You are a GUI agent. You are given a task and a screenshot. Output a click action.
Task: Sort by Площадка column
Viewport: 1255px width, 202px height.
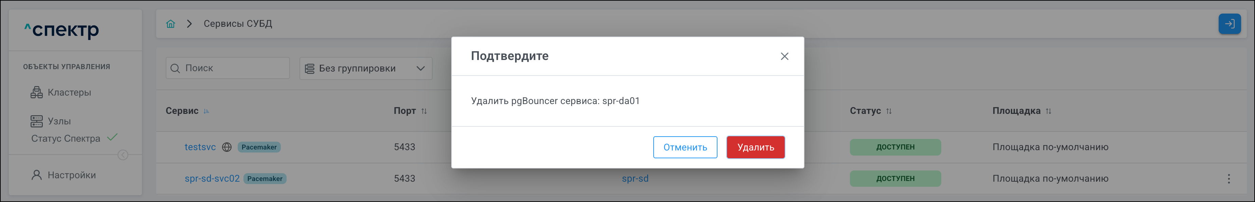[x=1048, y=112]
